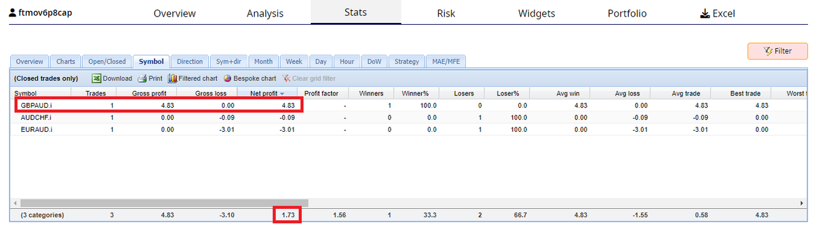Image resolution: width=817 pixels, height=233 pixels.
Task: Click the scrollbar right arrow
Action: click(802, 203)
